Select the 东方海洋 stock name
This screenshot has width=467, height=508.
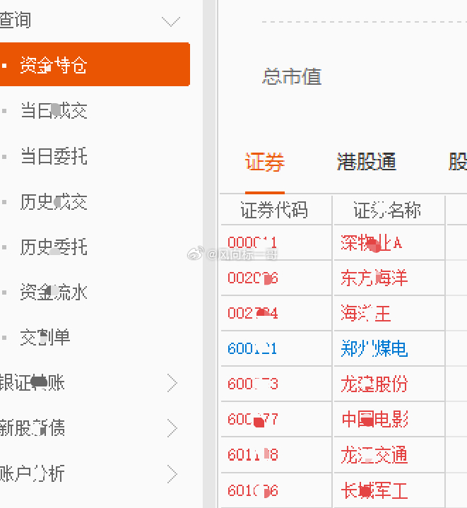pyautogui.click(x=374, y=278)
